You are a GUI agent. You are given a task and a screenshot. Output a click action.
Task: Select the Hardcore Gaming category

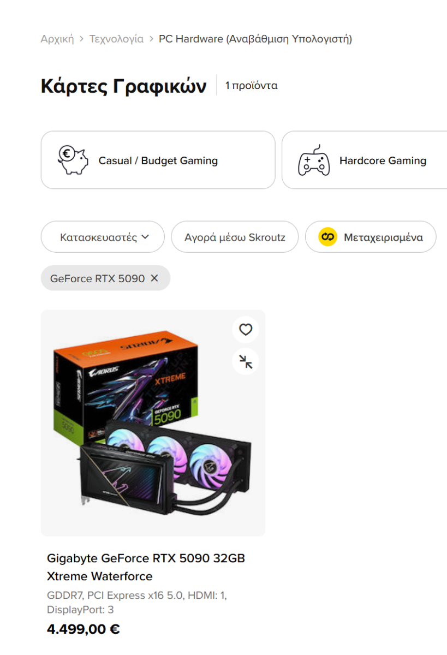pyautogui.click(x=365, y=160)
